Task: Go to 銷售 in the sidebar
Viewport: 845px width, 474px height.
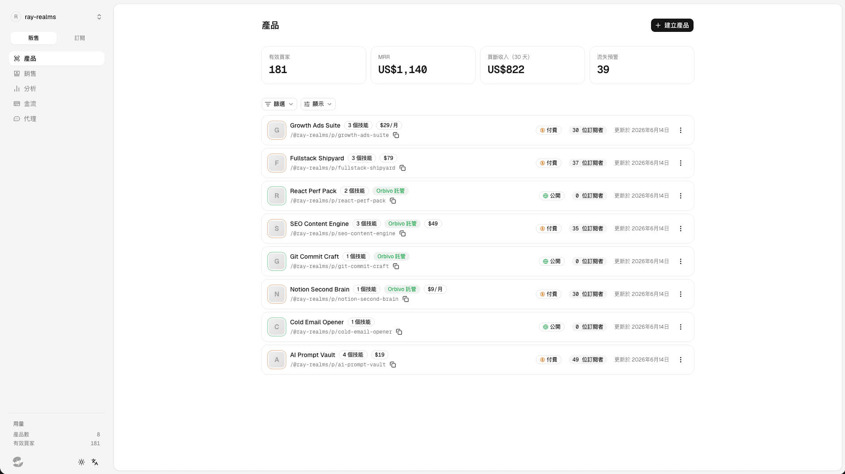Action: [x=57, y=74]
